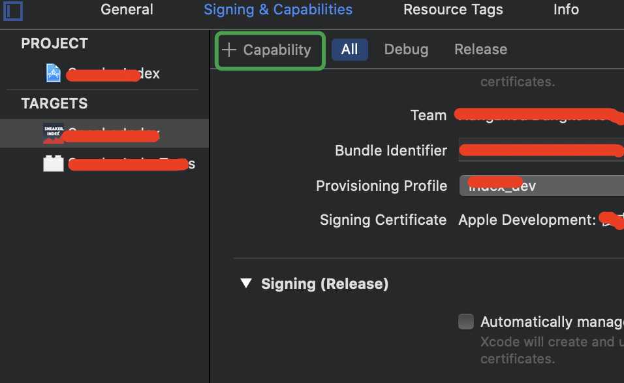Image resolution: width=624 pixels, height=383 pixels.
Task: Open the Info tab
Action: click(566, 10)
